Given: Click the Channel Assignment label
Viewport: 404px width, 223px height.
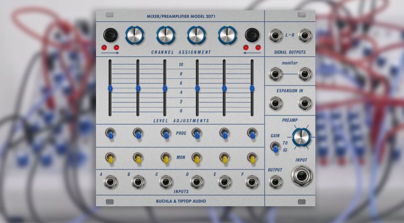Looking at the screenshot, I should (181, 52).
